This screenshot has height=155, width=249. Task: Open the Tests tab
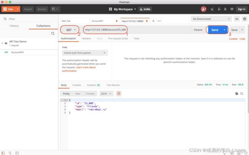pyautogui.click(x=136, y=39)
